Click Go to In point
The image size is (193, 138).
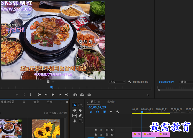39,95
